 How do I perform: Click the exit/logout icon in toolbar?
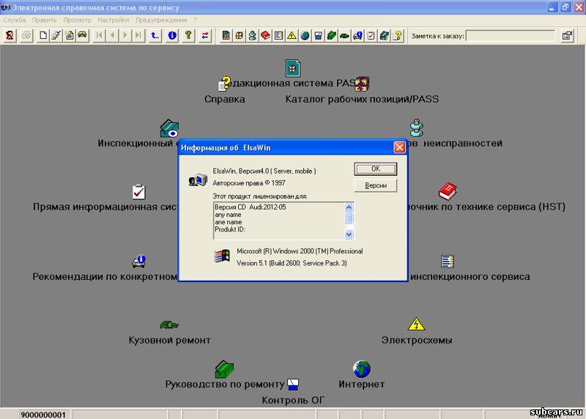pos(10,35)
